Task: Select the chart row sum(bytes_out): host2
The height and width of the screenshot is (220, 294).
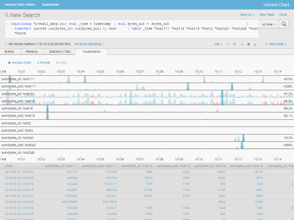Action: point(147,130)
